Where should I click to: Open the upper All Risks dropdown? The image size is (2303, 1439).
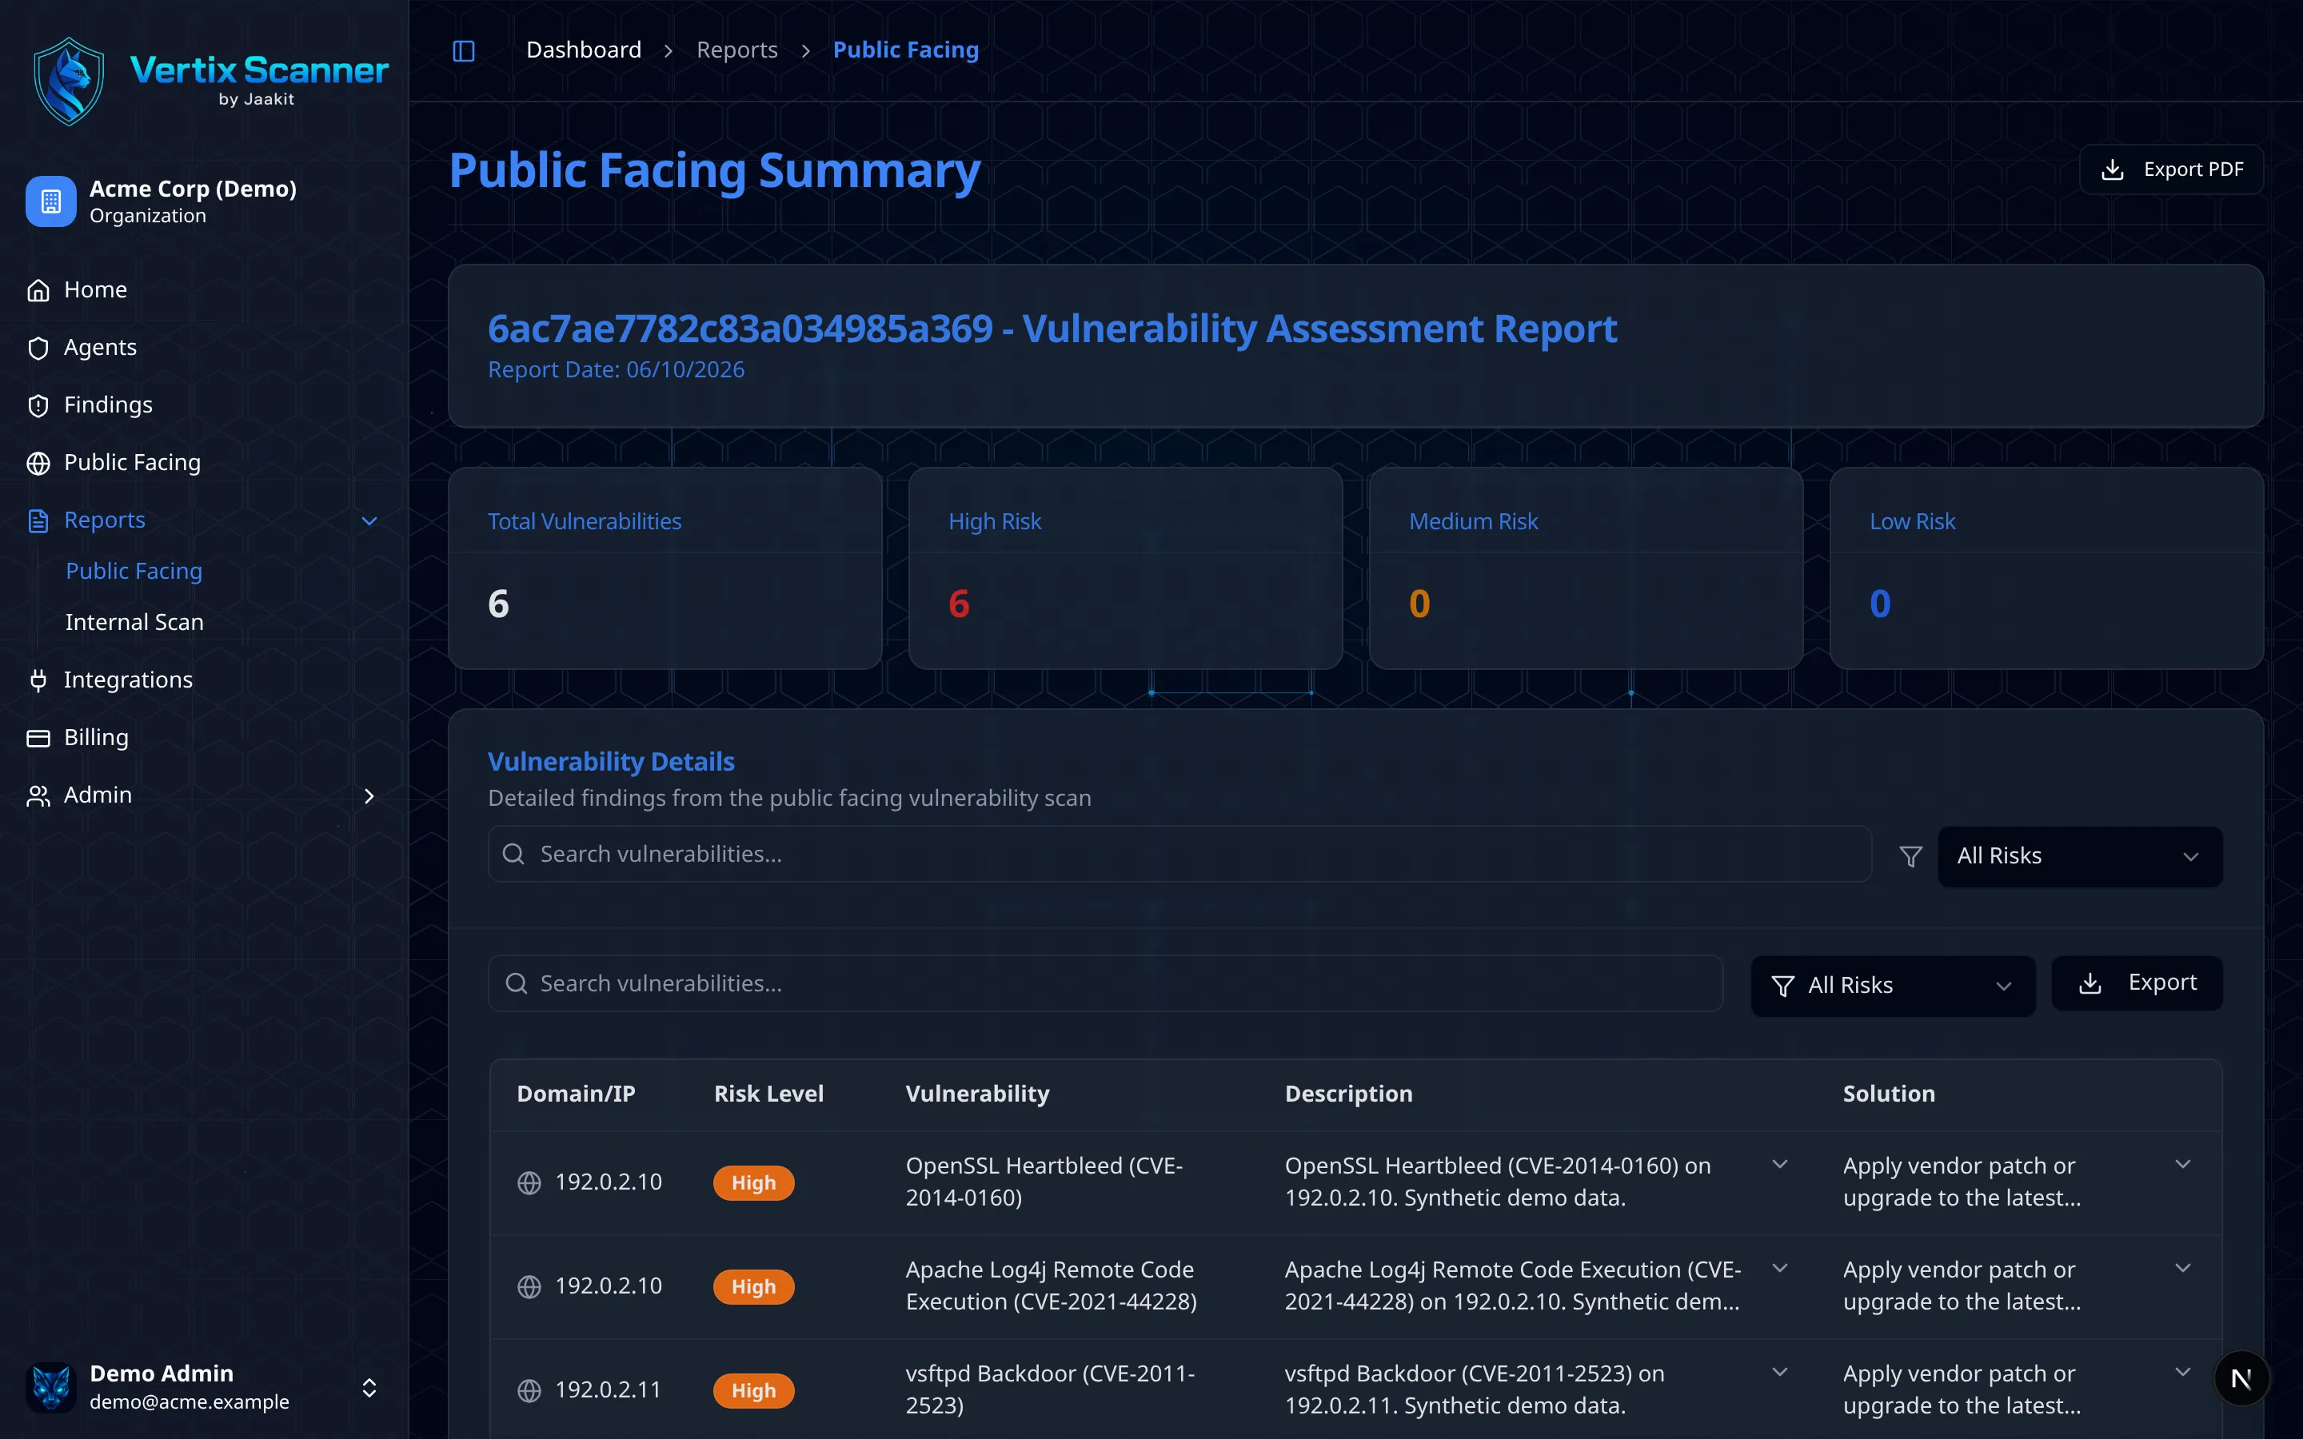click(x=2079, y=856)
